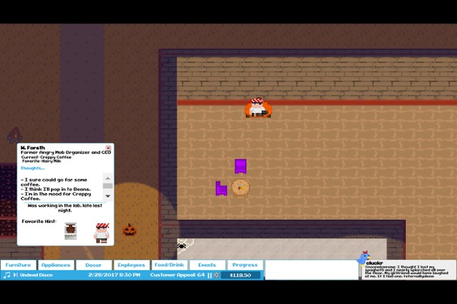View the Progress tab
The height and width of the screenshot is (304, 457).
(x=245, y=265)
